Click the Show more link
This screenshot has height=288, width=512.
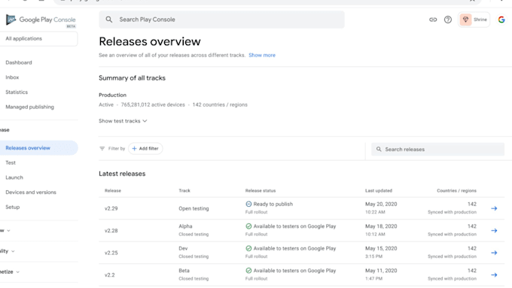pyautogui.click(x=262, y=55)
